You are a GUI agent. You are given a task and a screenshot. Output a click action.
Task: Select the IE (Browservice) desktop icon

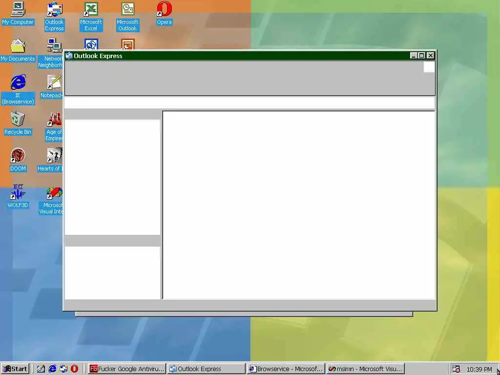[x=18, y=90]
